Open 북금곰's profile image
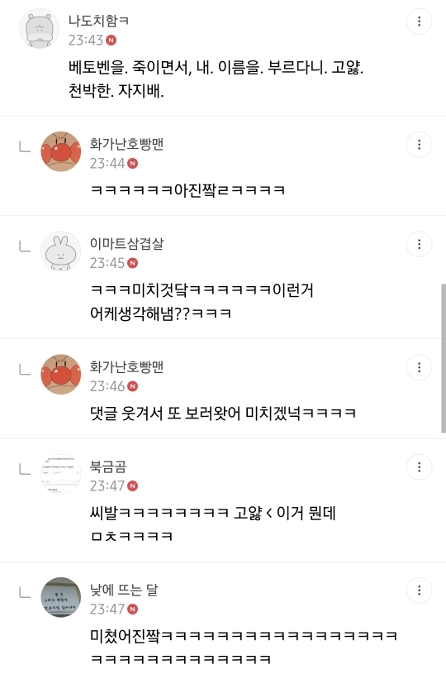The height and width of the screenshot is (679, 446). (60, 474)
